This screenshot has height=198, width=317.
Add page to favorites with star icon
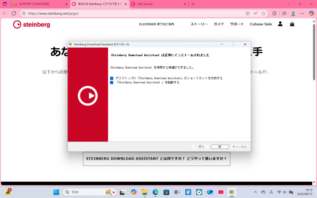coord(263,13)
